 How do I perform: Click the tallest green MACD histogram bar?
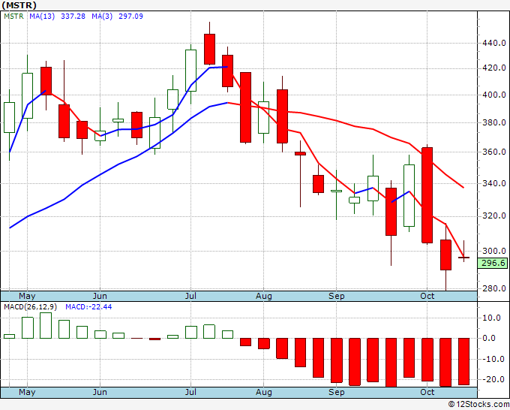tap(46, 325)
